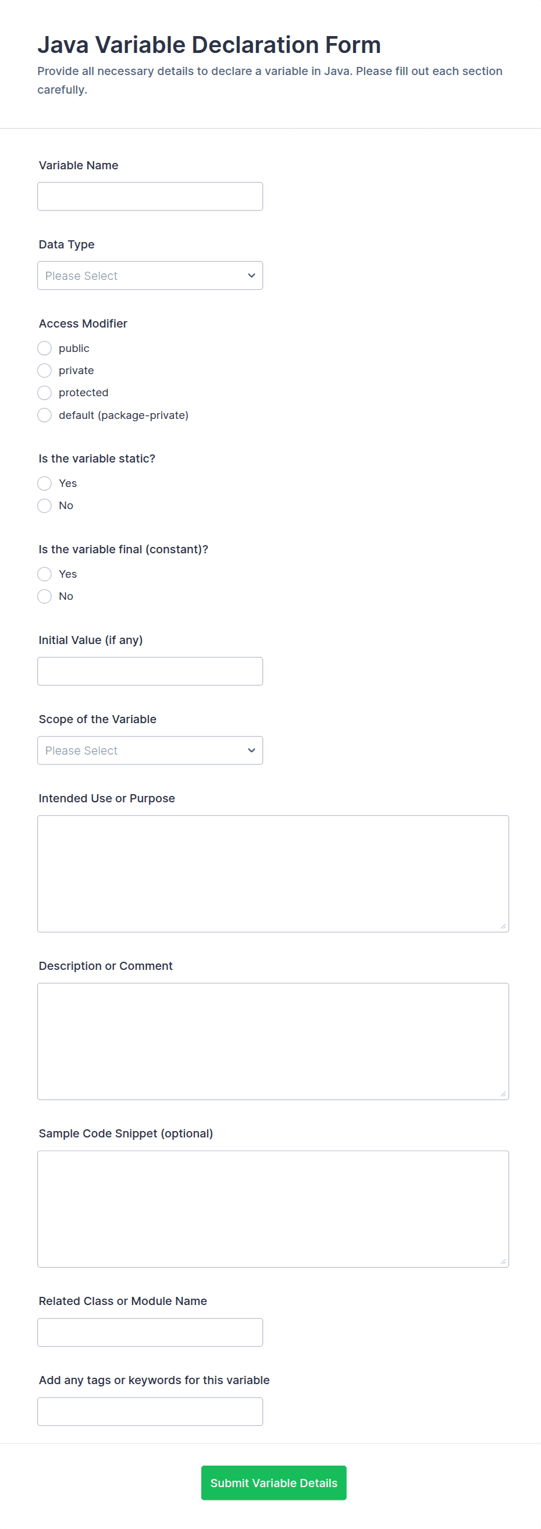This screenshot has height=1529, width=541.
Task: Click the tags or keywords input field
Action: [x=150, y=1411]
